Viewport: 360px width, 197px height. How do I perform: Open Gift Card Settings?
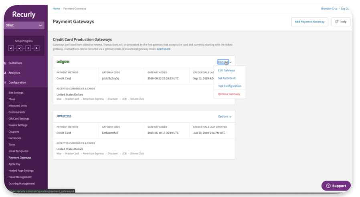click(x=19, y=119)
